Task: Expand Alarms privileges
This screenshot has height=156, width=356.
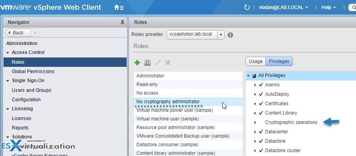Action: pyautogui.click(x=255, y=85)
